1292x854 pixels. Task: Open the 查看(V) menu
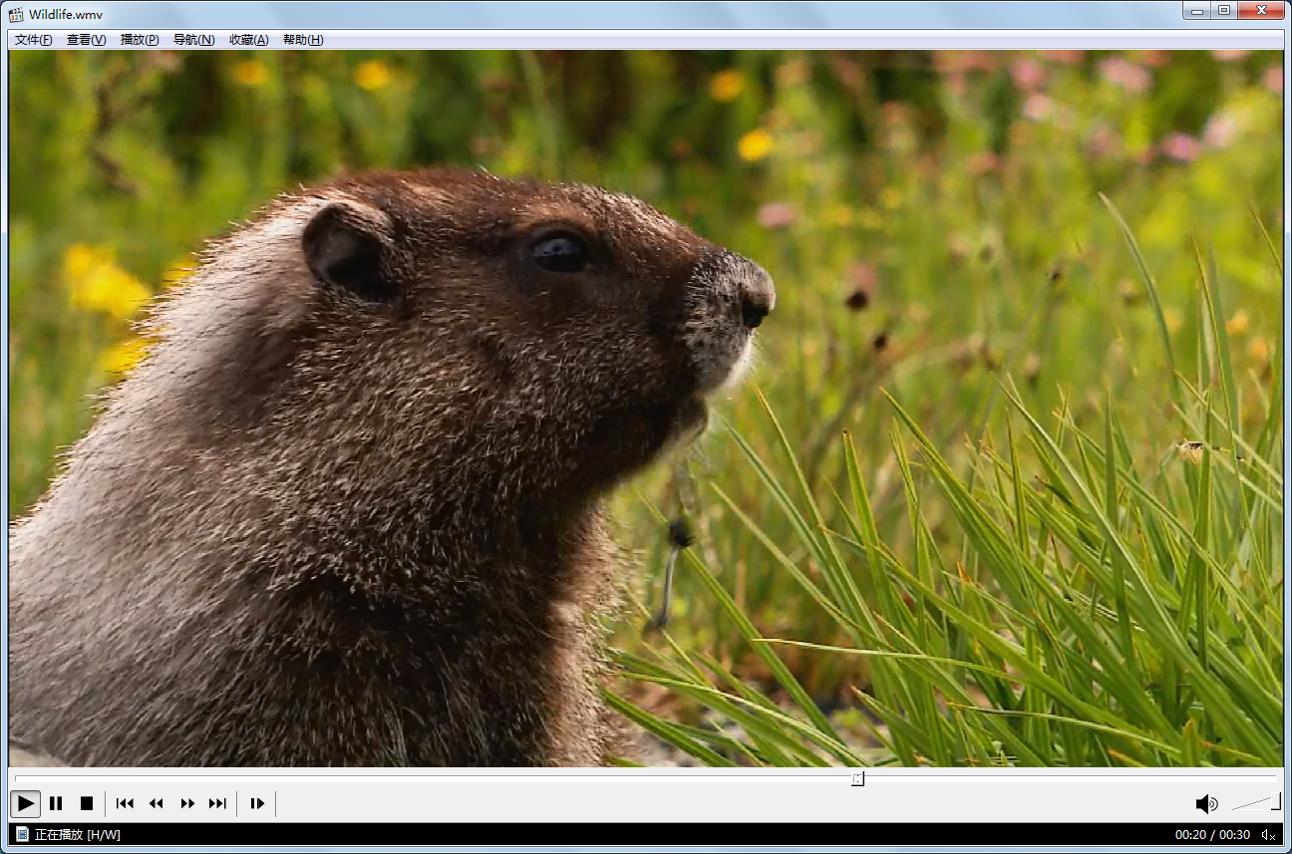(87, 40)
